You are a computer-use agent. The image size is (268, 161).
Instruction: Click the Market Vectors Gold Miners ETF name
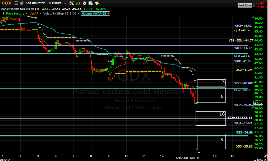coord(20,9)
